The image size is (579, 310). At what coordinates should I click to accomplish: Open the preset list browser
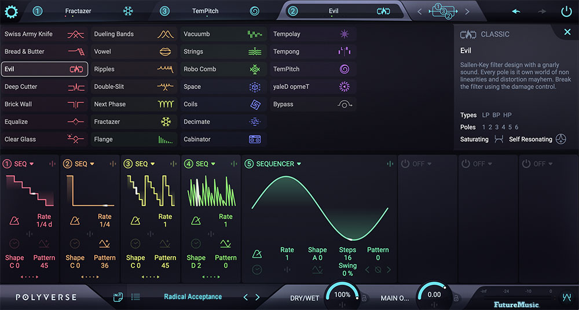tap(135, 297)
